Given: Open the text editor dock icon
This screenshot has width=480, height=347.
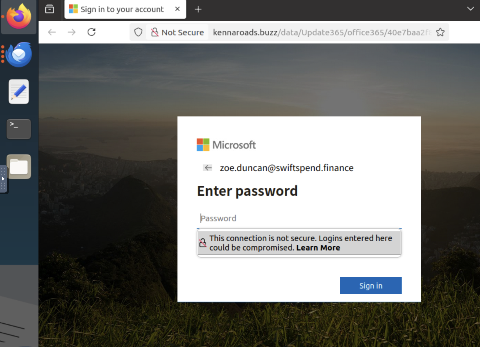Looking at the screenshot, I should pos(19,92).
